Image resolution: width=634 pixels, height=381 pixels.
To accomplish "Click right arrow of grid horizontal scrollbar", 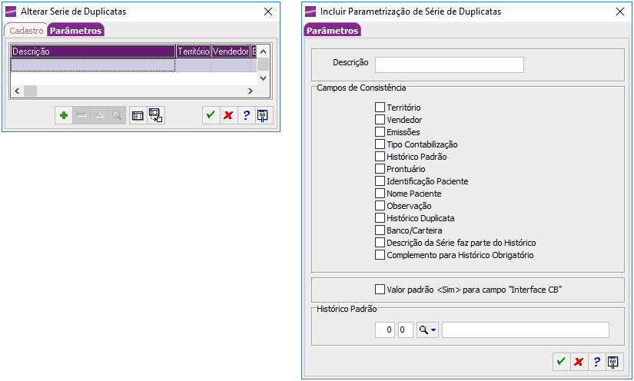I will pyautogui.click(x=250, y=91).
